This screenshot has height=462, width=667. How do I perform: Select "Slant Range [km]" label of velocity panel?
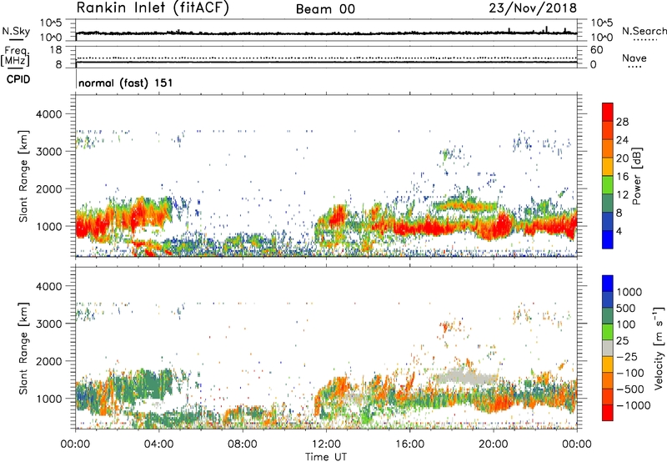tap(23, 349)
